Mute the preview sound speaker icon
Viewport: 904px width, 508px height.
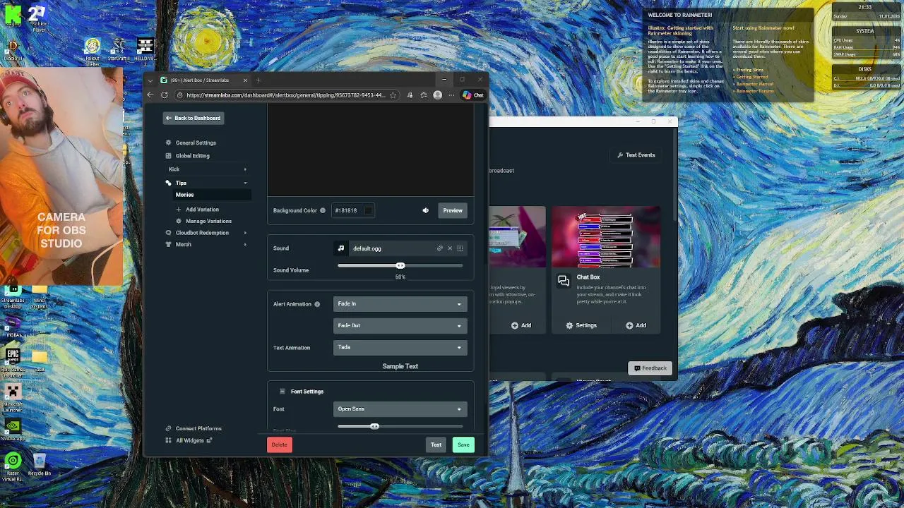[425, 210]
